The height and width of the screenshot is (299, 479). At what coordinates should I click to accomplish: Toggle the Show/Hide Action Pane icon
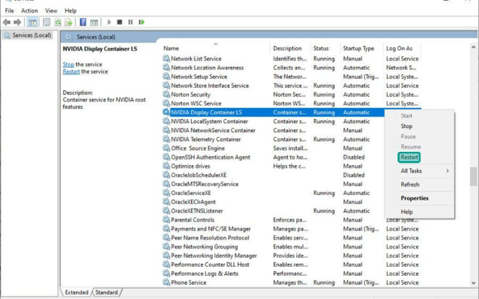pyautogui.click(x=94, y=22)
